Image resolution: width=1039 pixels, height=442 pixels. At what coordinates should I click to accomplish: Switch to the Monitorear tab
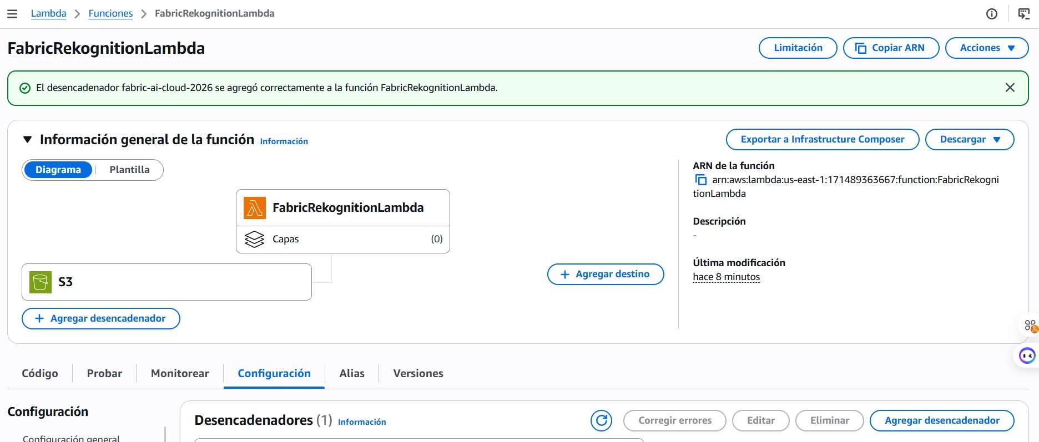click(x=180, y=373)
